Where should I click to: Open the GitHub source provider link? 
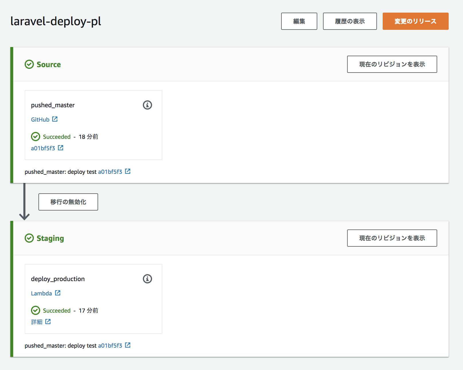tap(40, 119)
